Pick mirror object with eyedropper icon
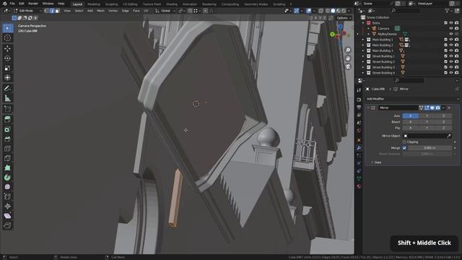 tap(448, 136)
